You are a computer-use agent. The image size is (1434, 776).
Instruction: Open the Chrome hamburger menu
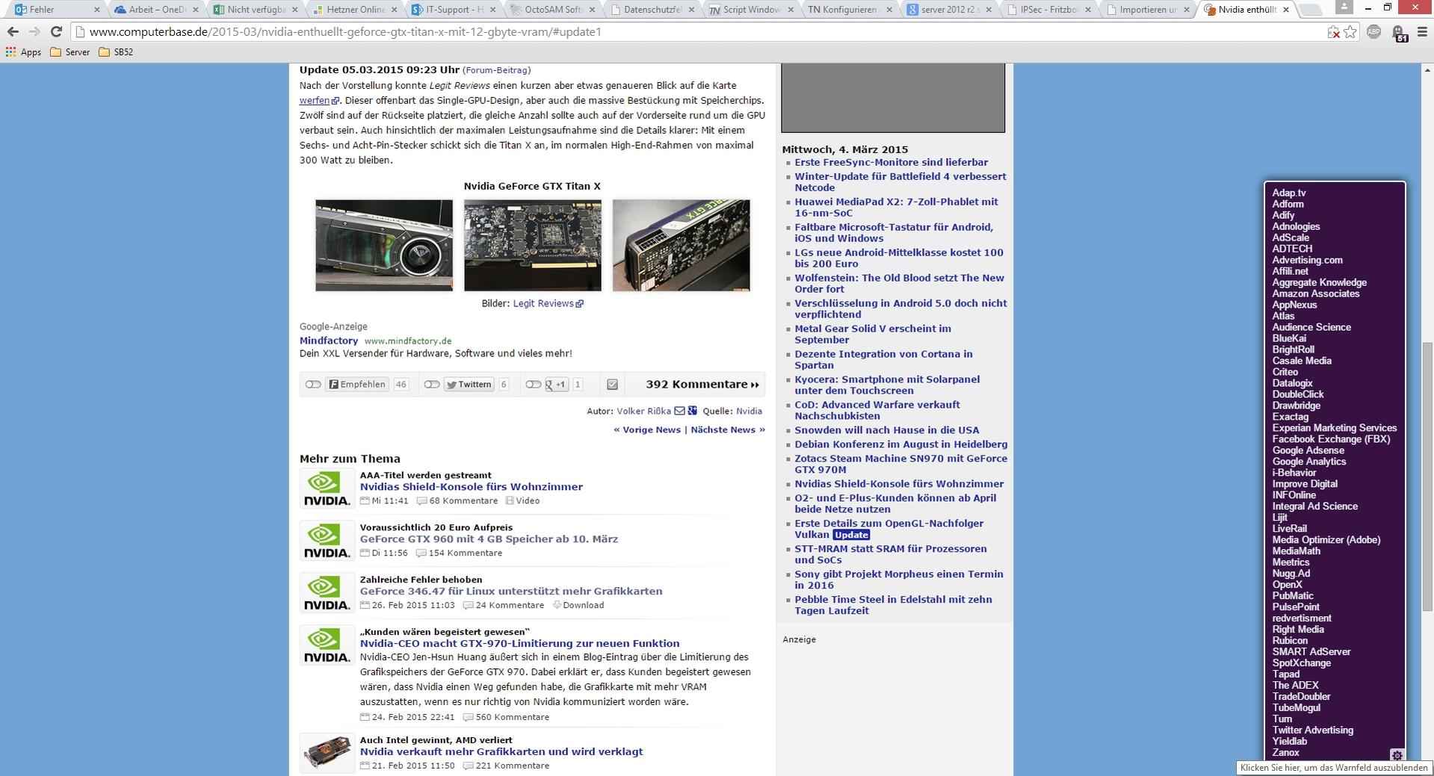point(1421,32)
